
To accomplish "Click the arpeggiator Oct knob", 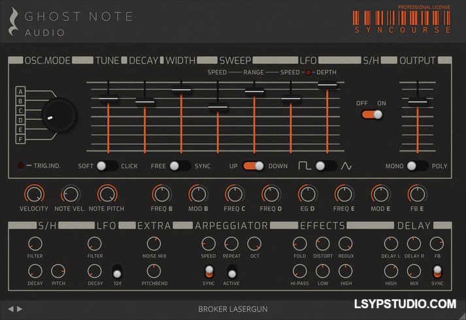I will click(x=254, y=244).
